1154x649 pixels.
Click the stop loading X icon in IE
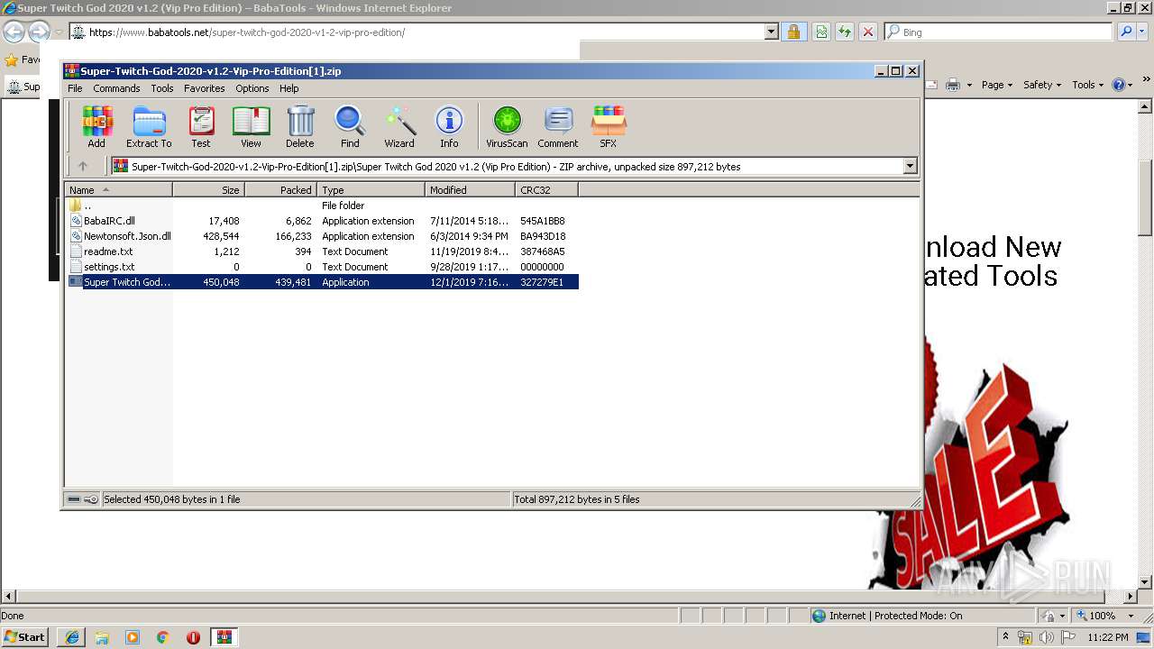click(x=868, y=32)
